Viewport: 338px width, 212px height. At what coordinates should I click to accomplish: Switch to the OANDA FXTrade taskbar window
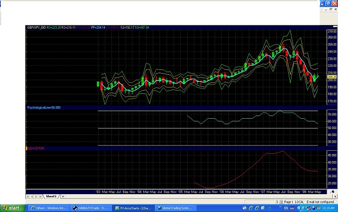(91, 208)
